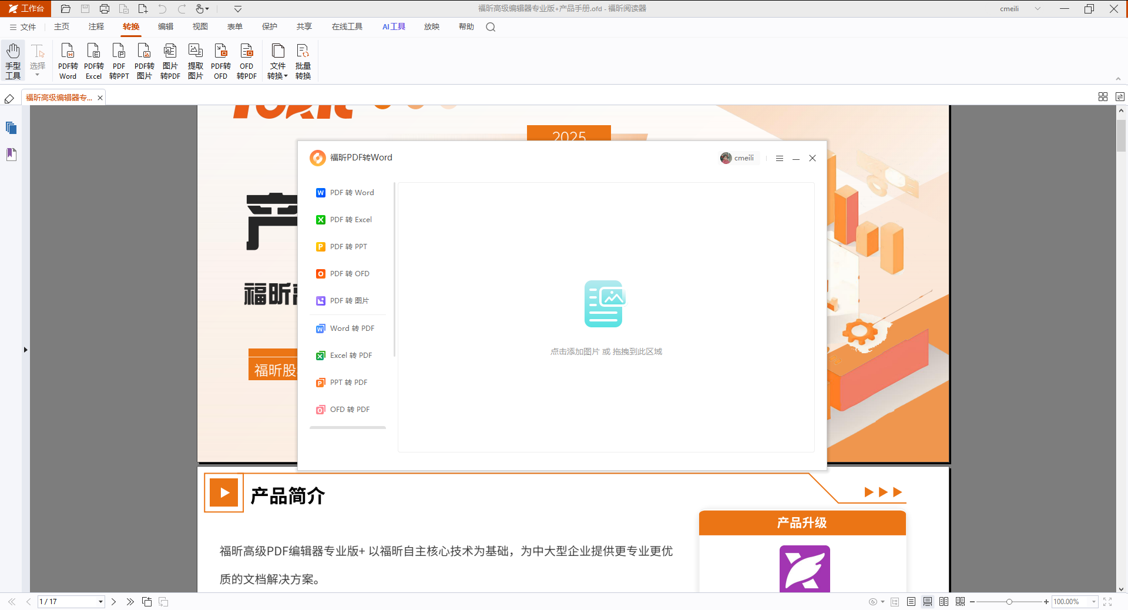Open the page number dropdown
Image resolution: width=1128 pixels, height=610 pixels.
tap(100, 602)
